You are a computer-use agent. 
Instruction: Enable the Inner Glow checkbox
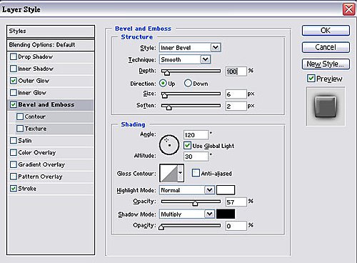click(x=14, y=92)
